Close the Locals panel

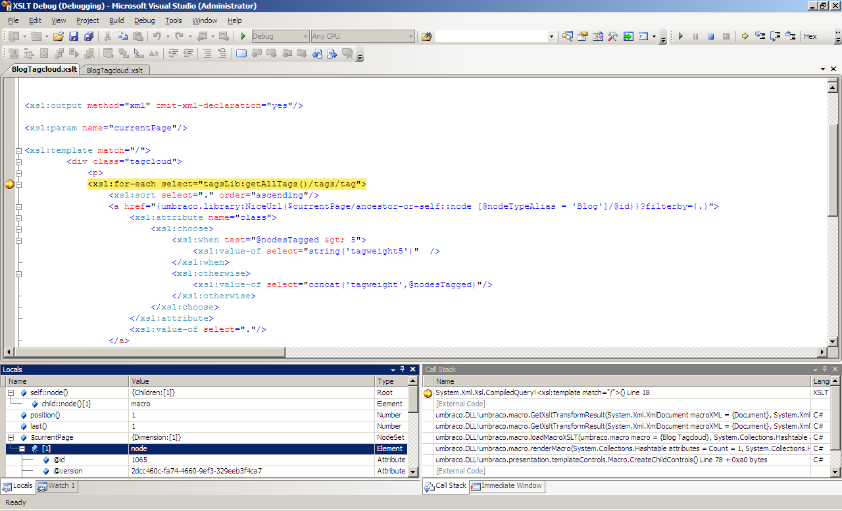413,369
